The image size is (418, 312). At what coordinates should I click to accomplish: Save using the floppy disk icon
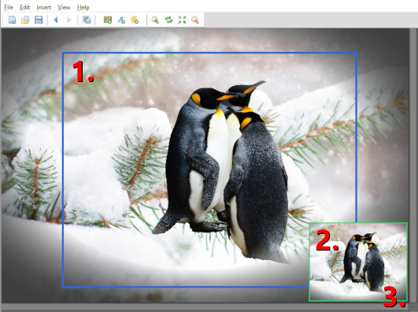[39, 20]
